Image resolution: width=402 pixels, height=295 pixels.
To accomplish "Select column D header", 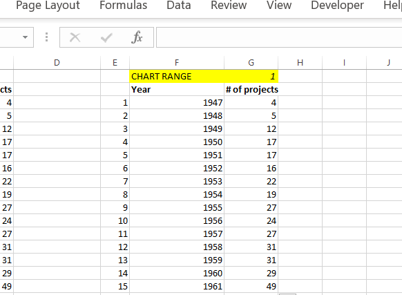I will pyautogui.click(x=57, y=63).
